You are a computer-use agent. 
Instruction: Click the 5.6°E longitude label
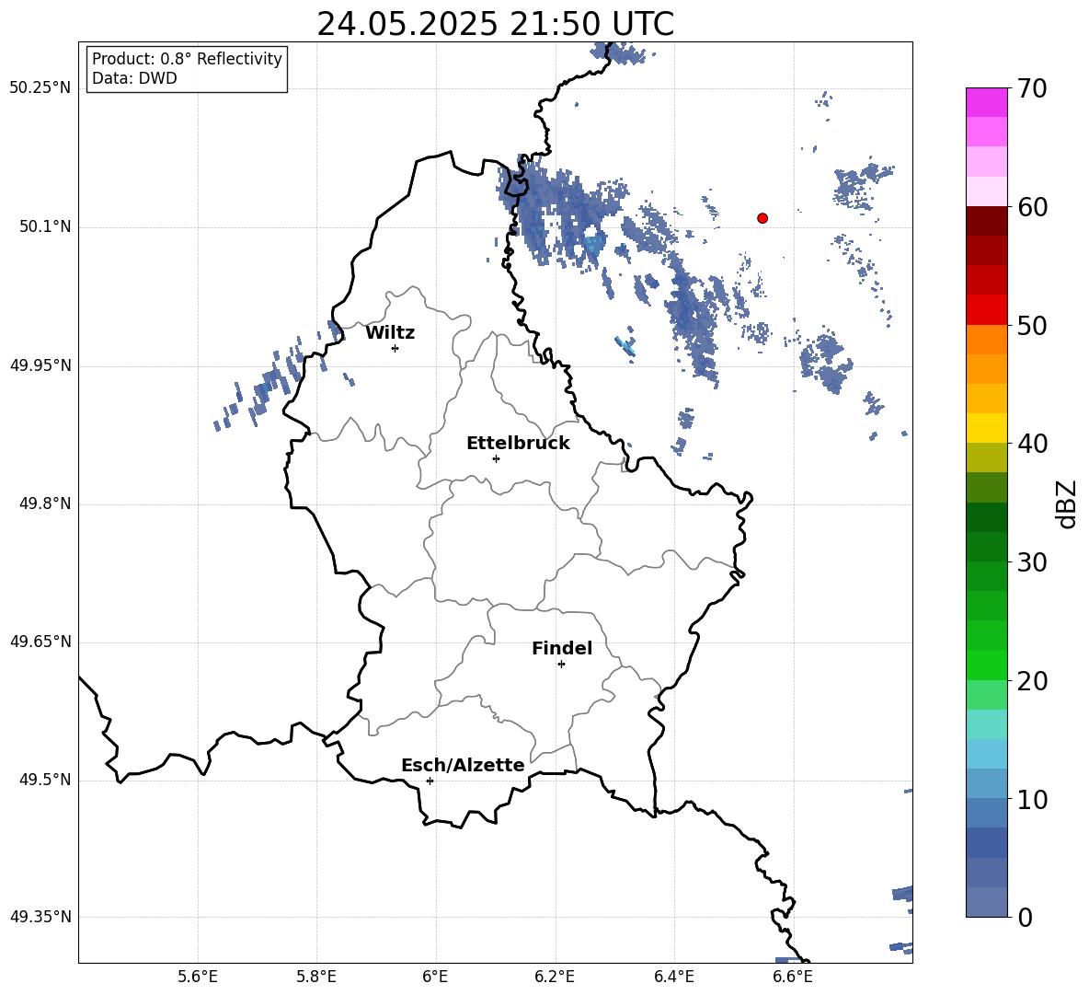point(198,977)
